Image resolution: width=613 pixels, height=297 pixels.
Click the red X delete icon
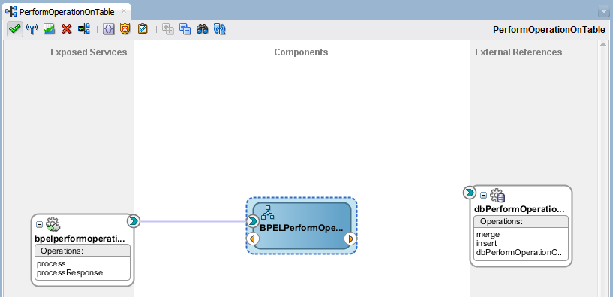(x=67, y=29)
